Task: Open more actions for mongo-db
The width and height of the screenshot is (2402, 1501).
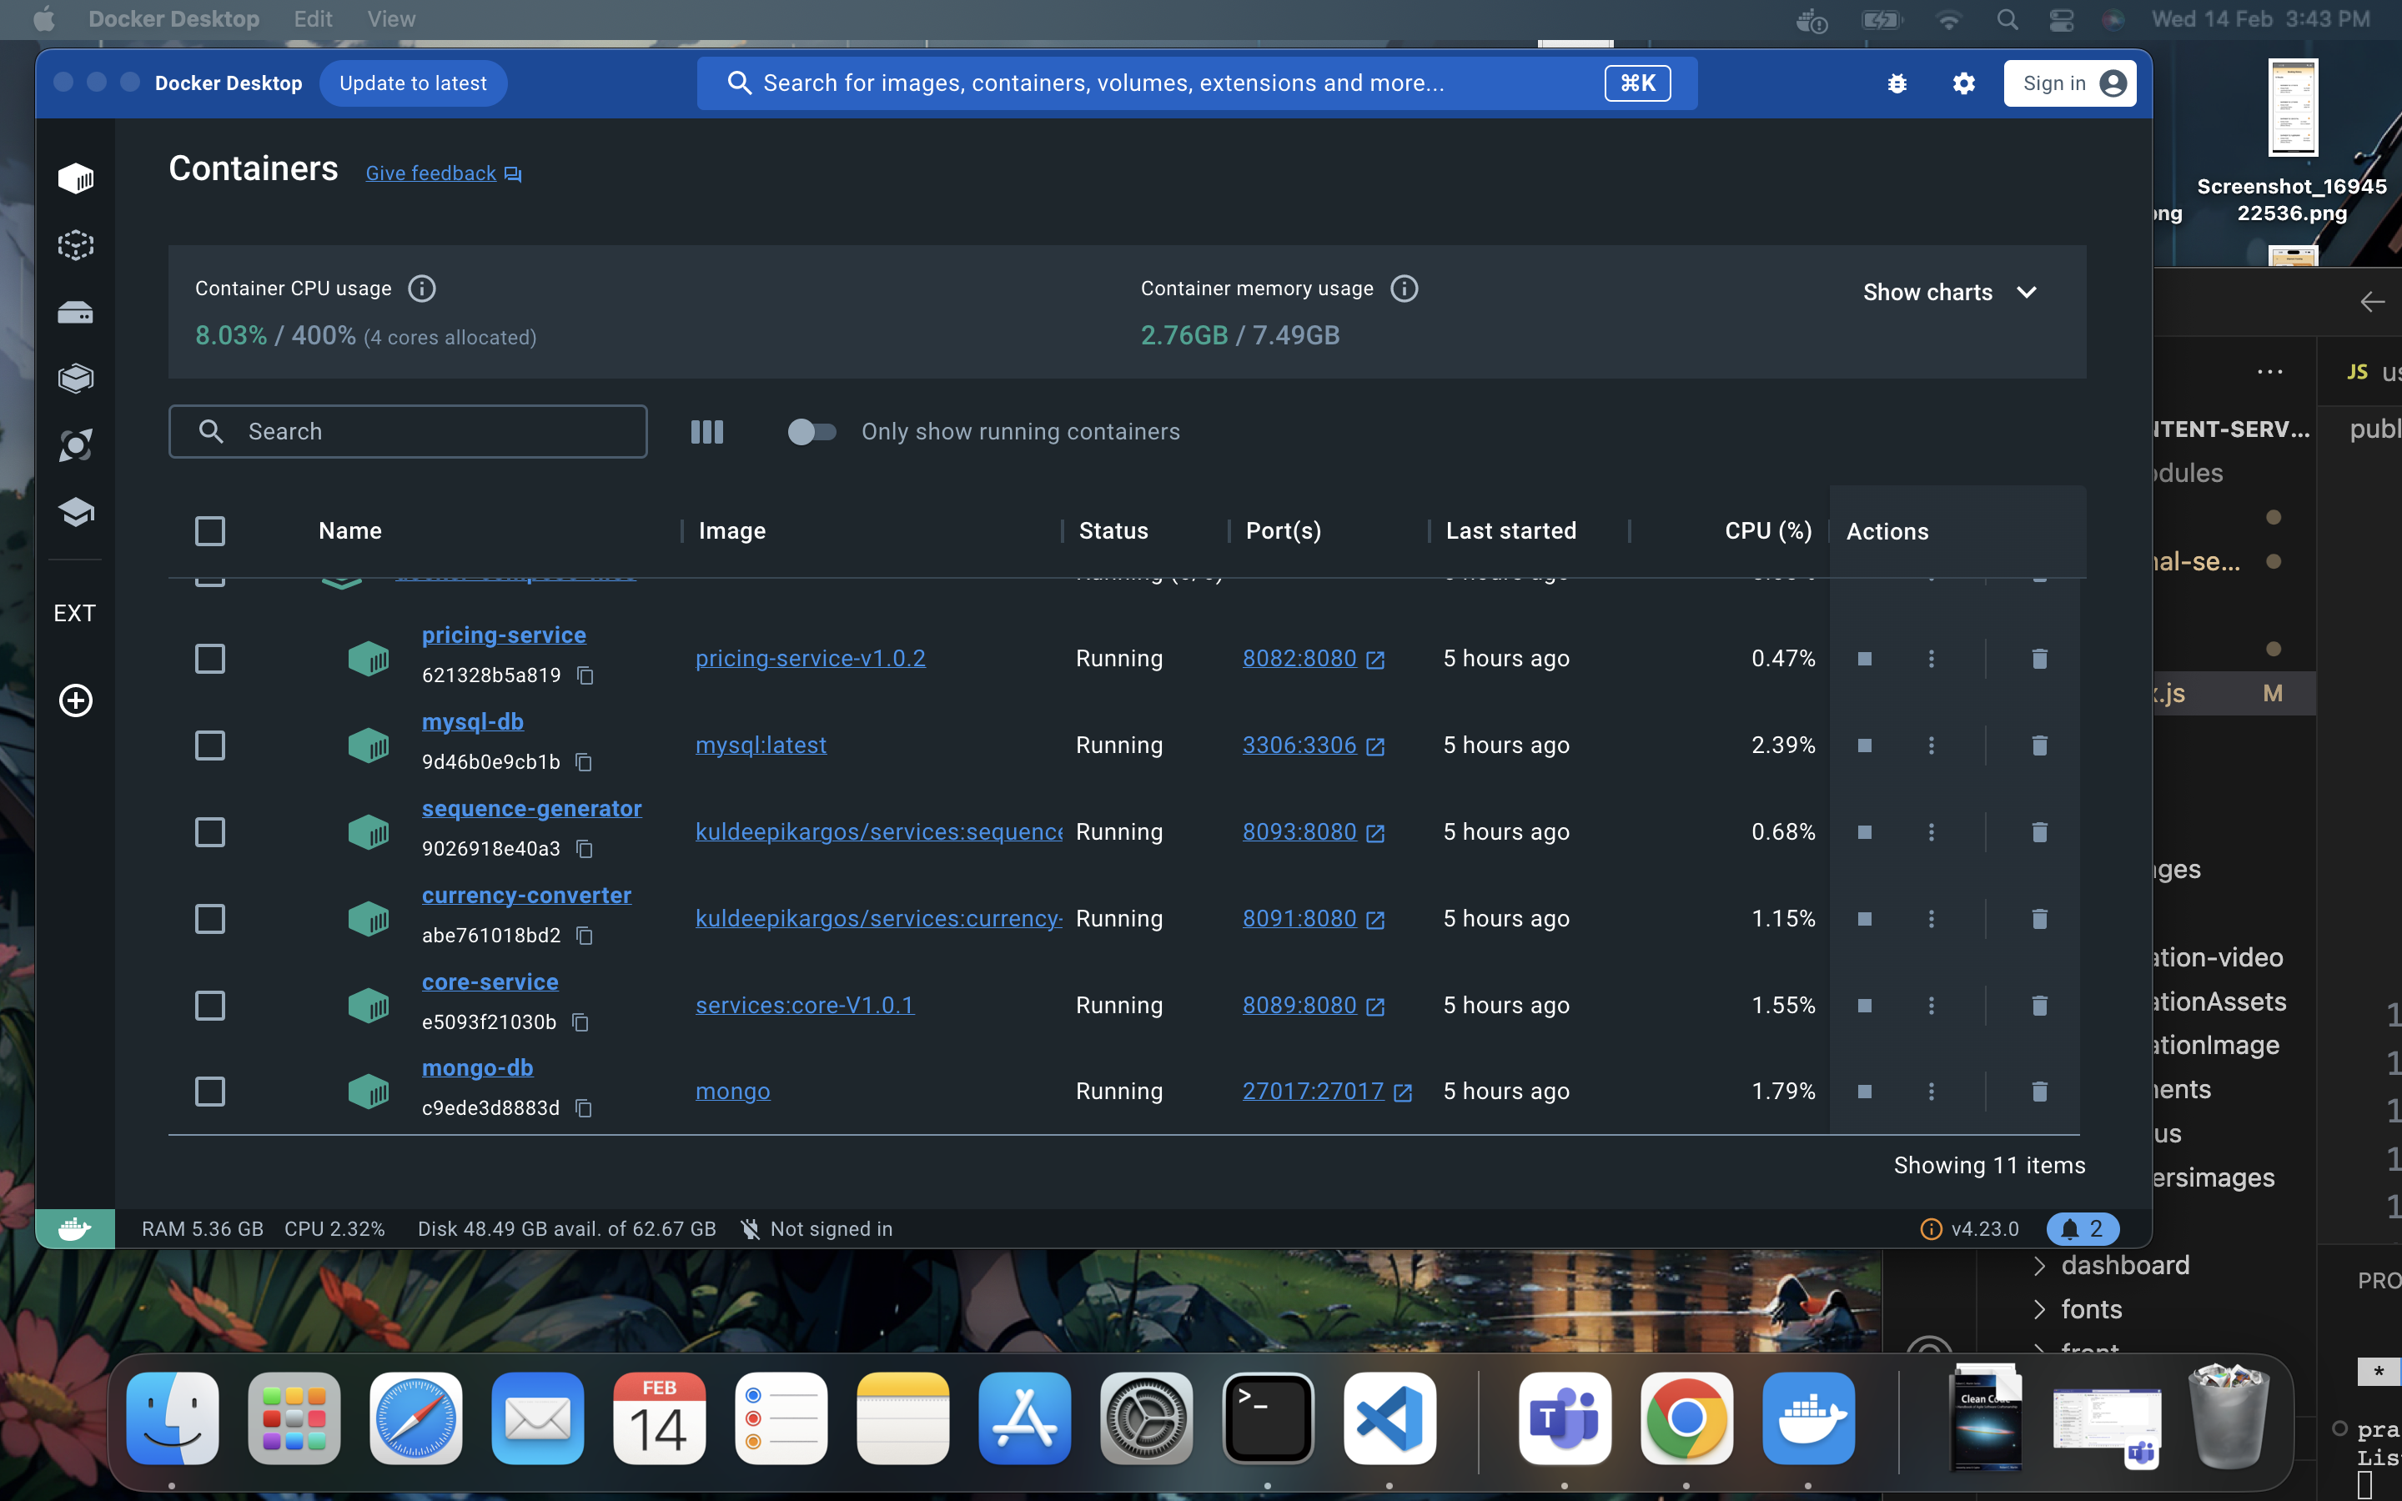Action: point(1932,1091)
